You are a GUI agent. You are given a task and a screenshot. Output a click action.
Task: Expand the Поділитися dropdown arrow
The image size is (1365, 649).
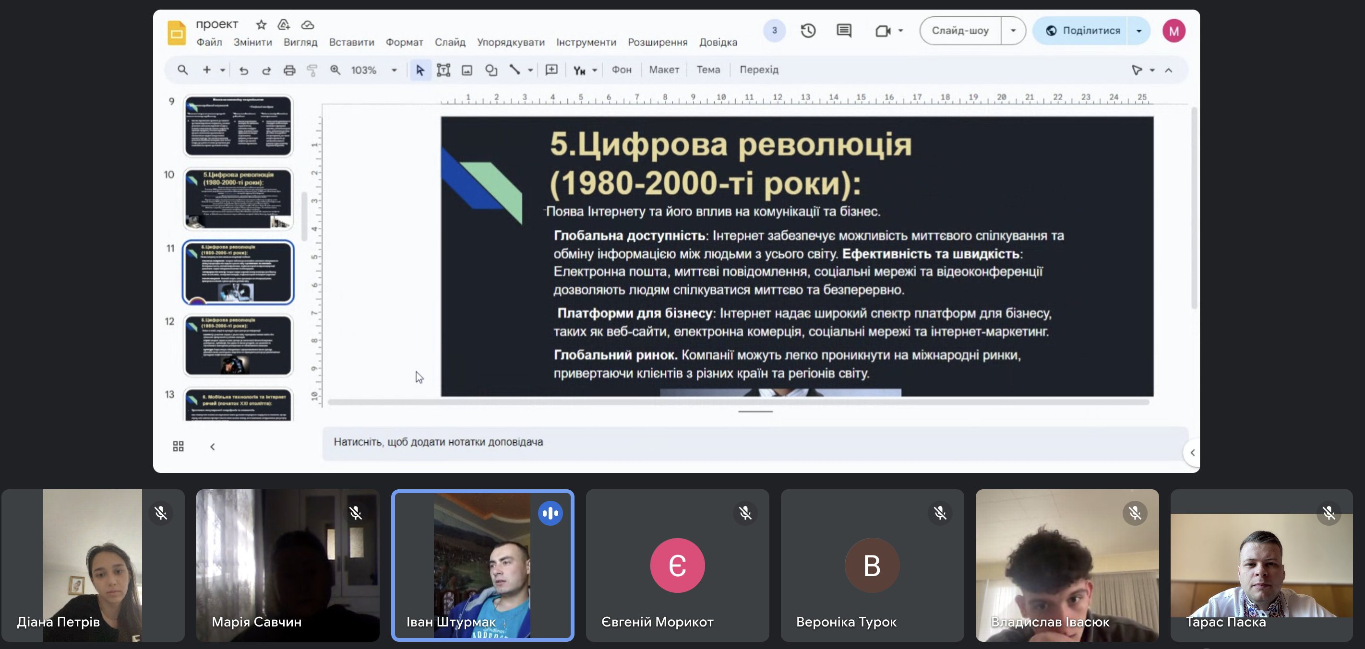[x=1138, y=31]
